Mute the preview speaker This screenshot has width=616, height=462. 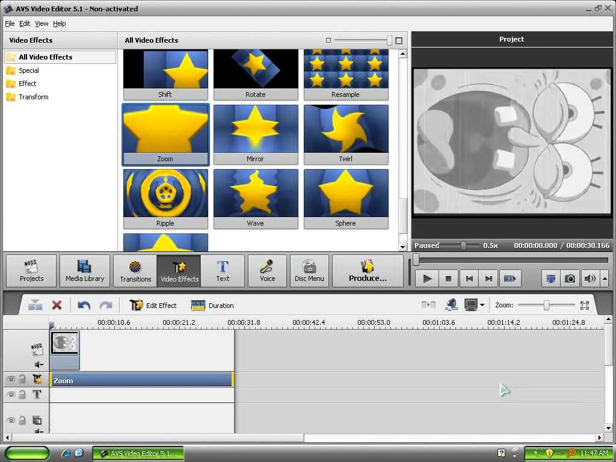[590, 279]
